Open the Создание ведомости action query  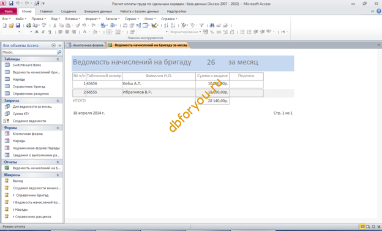(x=29, y=121)
